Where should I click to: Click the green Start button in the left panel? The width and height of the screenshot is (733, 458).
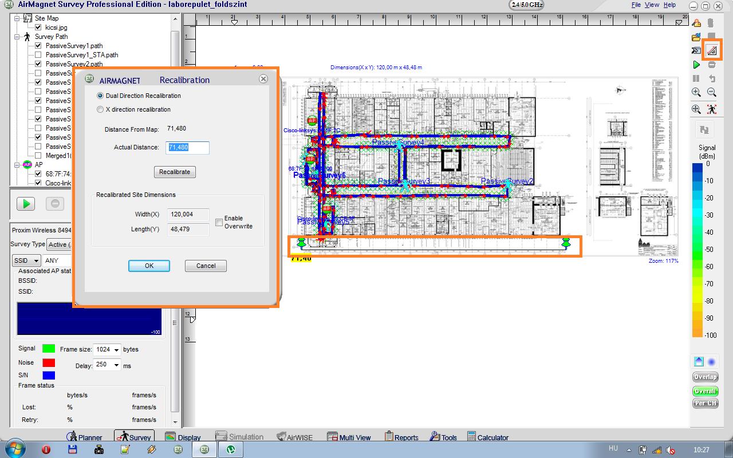pos(26,203)
